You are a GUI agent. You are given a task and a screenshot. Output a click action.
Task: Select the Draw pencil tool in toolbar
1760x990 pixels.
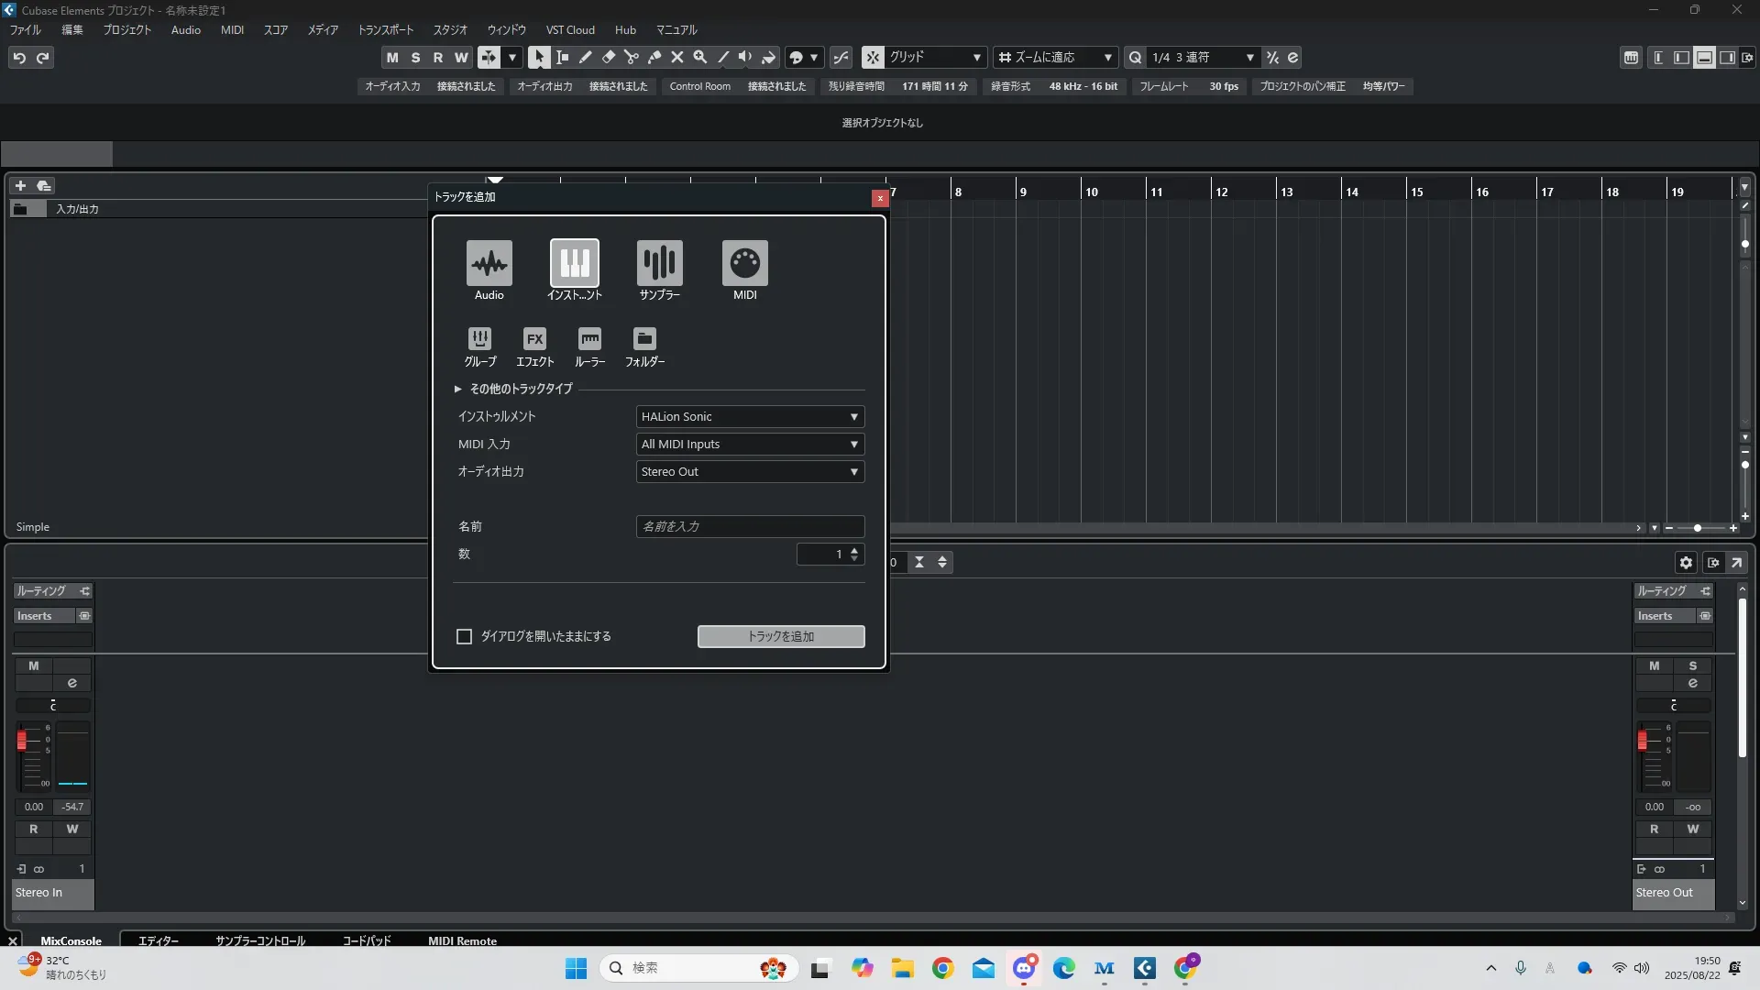click(586, 58)
